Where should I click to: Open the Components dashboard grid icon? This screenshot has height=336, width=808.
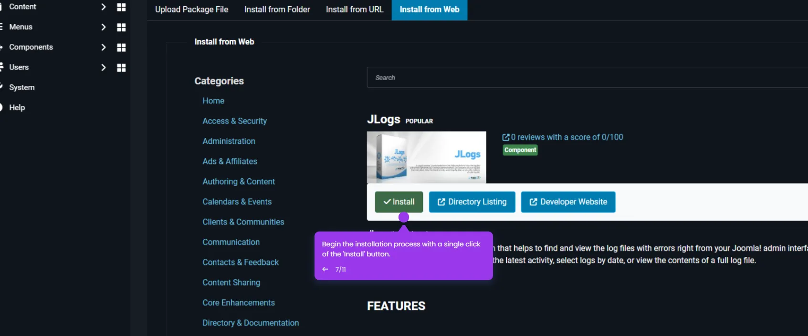[121, 47]
